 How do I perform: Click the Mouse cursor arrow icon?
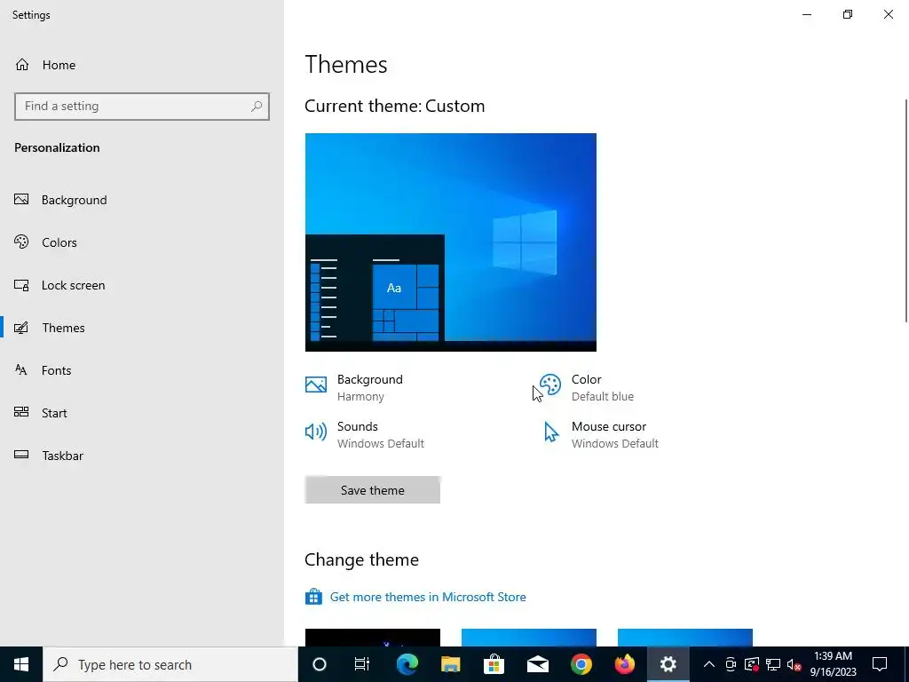click(551, 432)
